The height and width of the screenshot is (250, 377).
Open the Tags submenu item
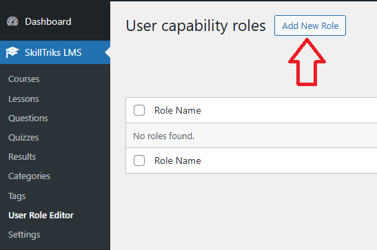click(x=17, y=196)
